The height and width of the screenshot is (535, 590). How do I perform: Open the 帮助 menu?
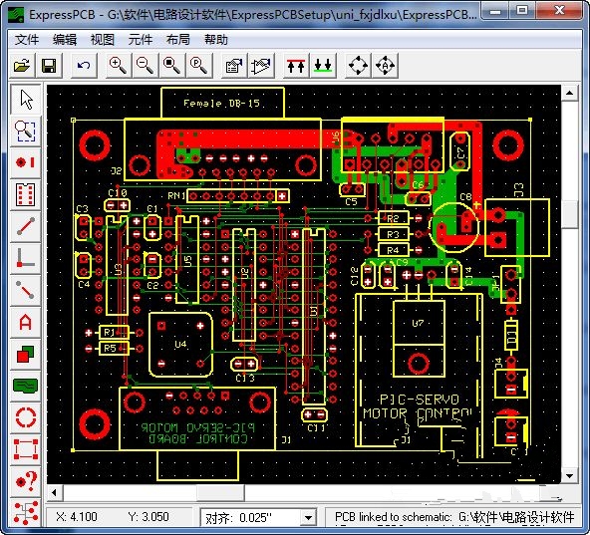216,40
